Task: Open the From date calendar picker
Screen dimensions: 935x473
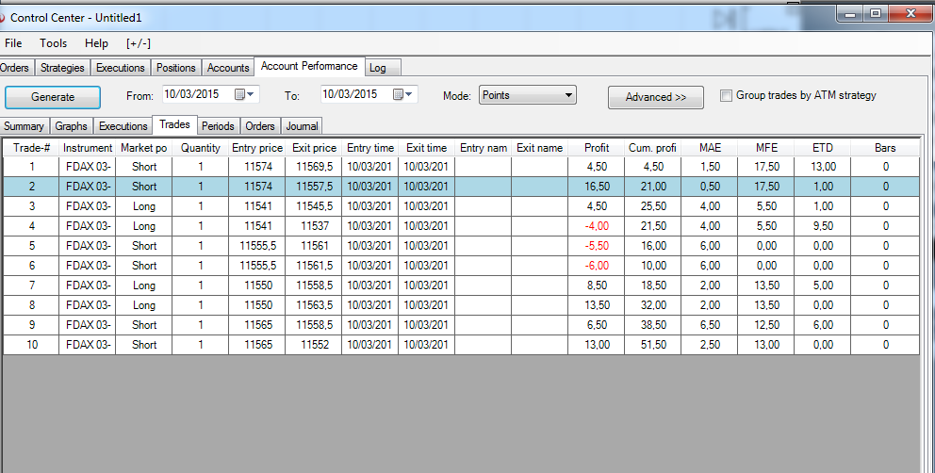Action: coord(244,94)
